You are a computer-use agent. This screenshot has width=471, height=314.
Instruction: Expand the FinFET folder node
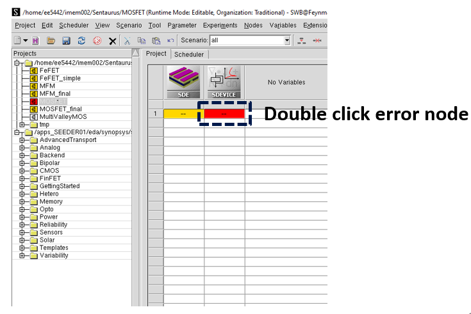coord(23,178)
